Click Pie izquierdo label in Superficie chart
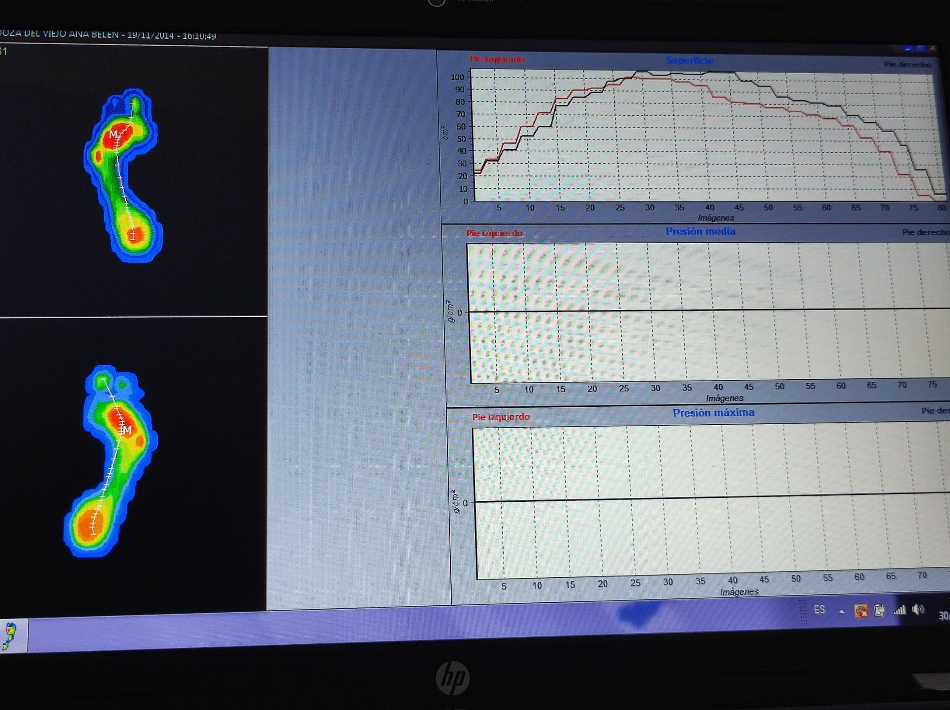Screen dimensions: 950x710 tap(497, 59)
